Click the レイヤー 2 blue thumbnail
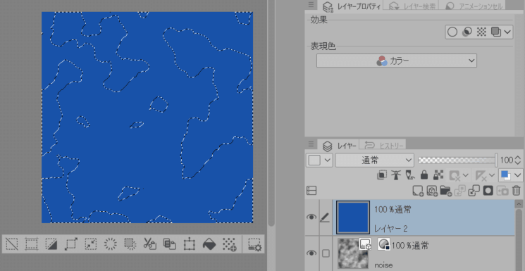The image size is (525, 271). tap(353, 218)
